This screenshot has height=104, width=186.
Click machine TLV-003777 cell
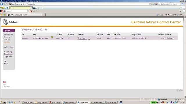pos(119,38)
